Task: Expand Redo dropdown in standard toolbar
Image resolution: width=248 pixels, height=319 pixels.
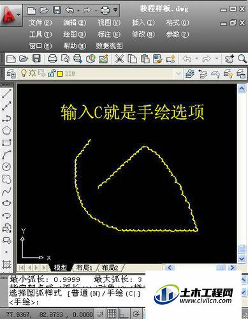Action: click(x=217, y=58)
